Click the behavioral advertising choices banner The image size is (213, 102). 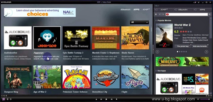[40, 12]
